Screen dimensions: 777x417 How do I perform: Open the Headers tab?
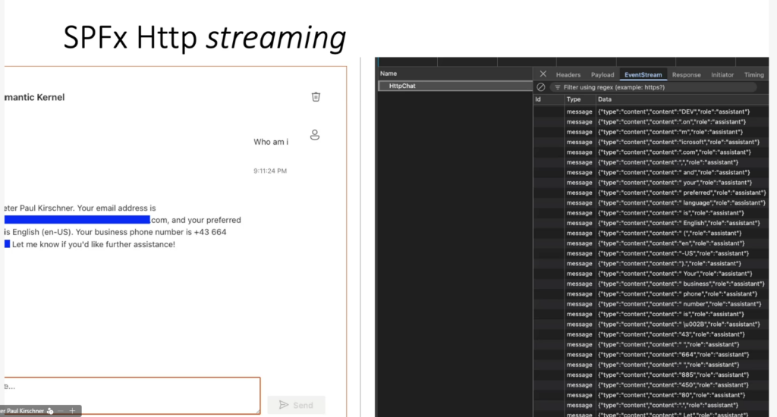(568, 75)
